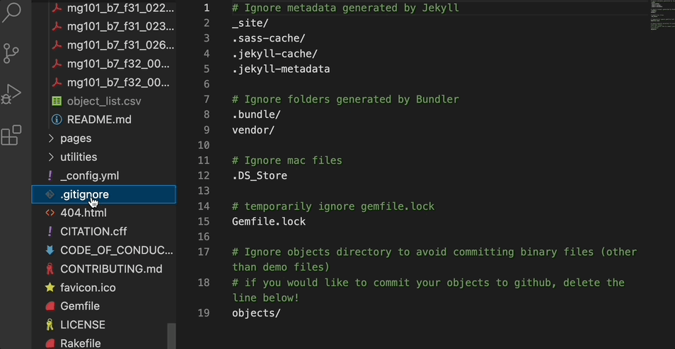Open the PDF file mg101_b7_f31_026
Viewport: 675px width, 349px height.
(x=120, y=45)
